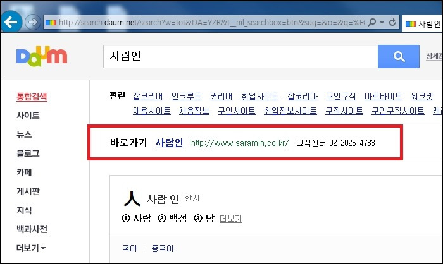Open related search 잡코리아
The image size is (443, 264).
pyautogui.click(x=303, y=97)
